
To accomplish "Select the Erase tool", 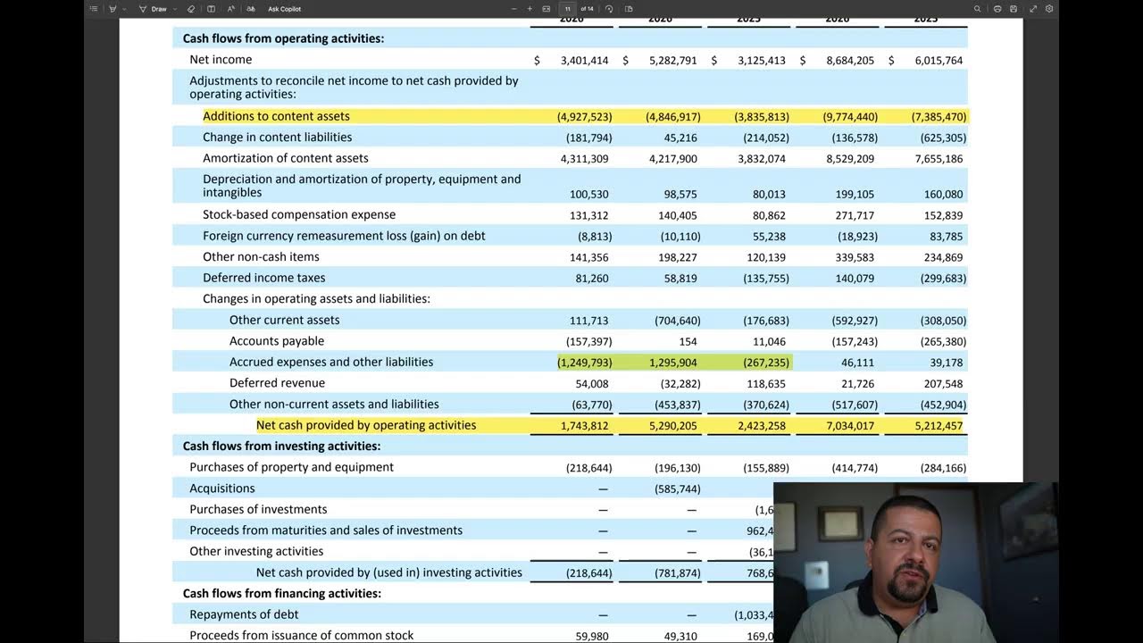I will coord(191,9).
